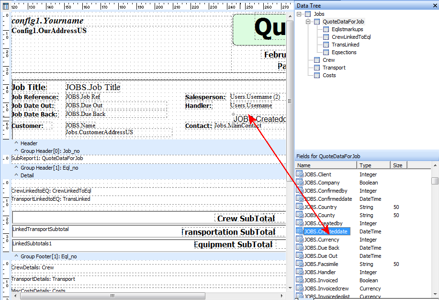Click the Eqsections table icon

[x=326, y=52]
